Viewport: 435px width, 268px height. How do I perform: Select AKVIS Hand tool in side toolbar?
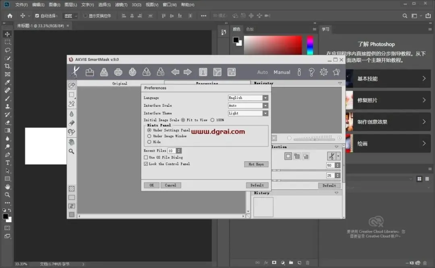click(72, 142)
